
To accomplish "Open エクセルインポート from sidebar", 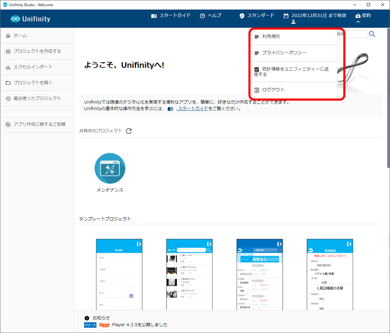I will pos(33,67).
